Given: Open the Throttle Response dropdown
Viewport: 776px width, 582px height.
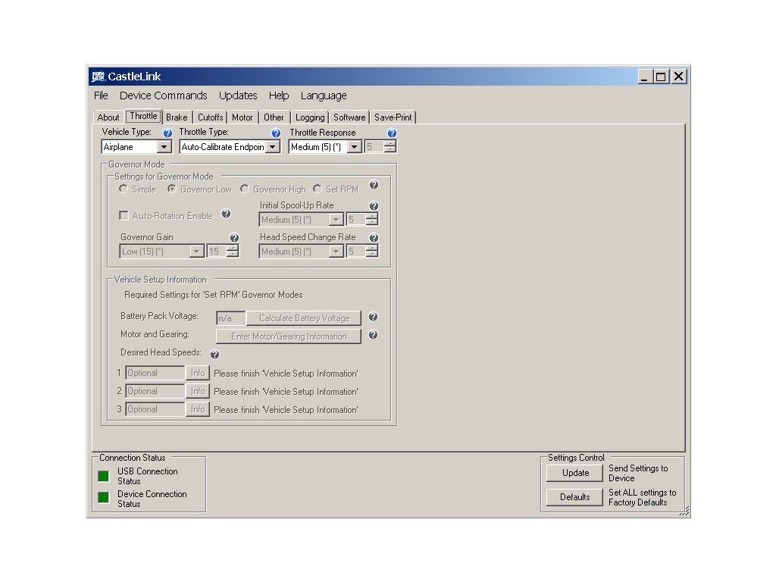Looking at the screenshot, I should pyautogui.click(x=354, y=147).
